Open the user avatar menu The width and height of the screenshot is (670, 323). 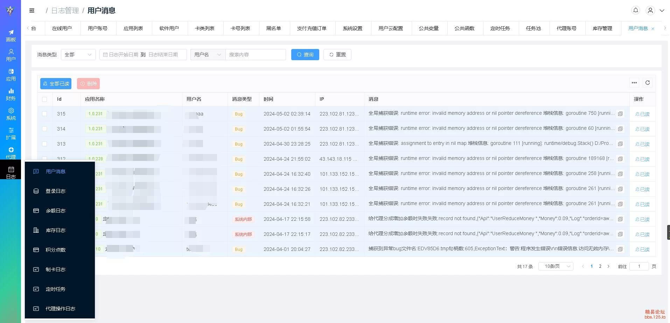[x=650, y=10]
